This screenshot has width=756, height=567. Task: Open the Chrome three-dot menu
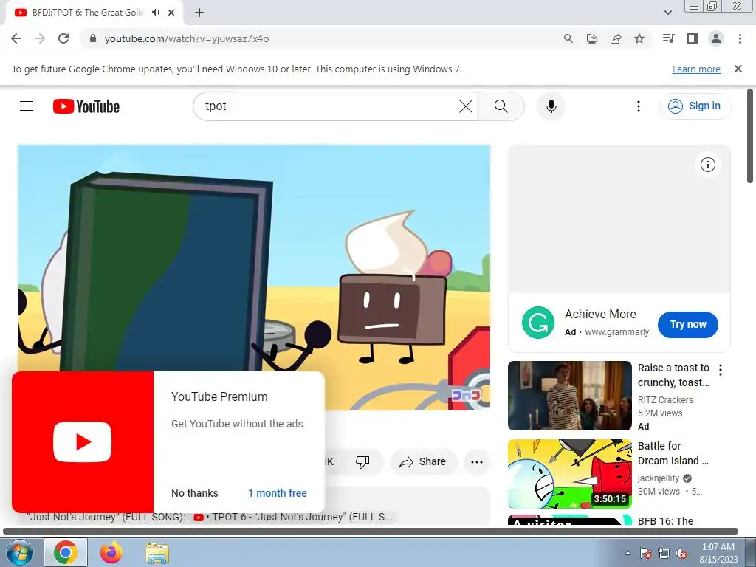tap(740, 38)
